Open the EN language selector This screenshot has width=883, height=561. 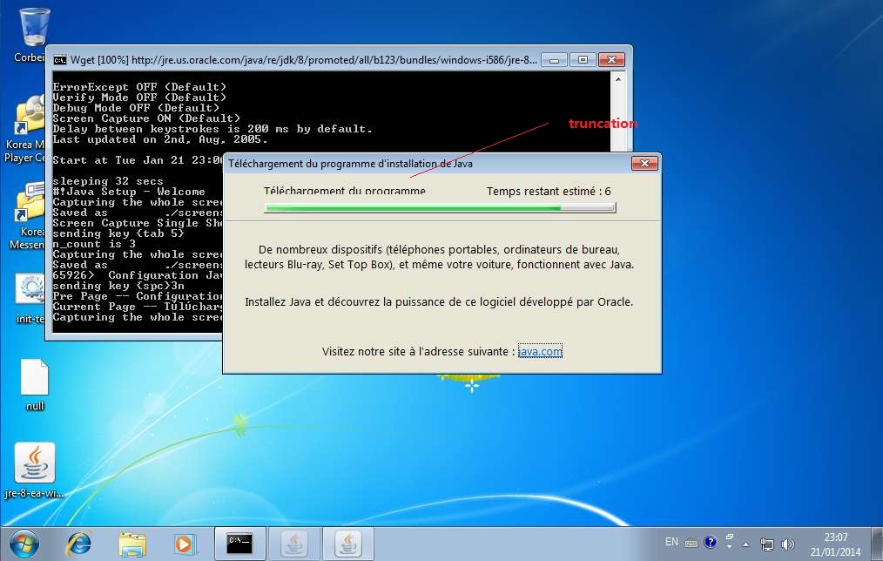click(x=671, y=542)
